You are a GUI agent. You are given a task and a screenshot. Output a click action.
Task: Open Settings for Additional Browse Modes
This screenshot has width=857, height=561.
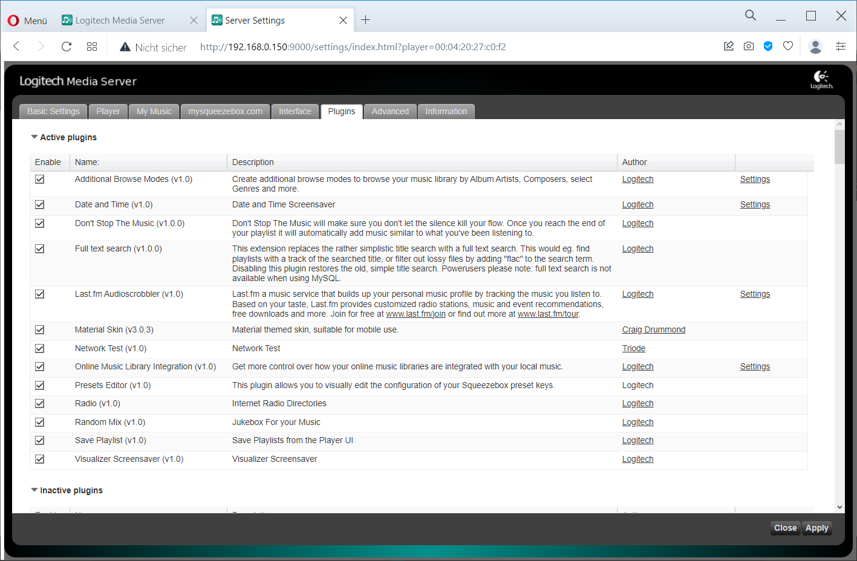[x=755, y=179]
